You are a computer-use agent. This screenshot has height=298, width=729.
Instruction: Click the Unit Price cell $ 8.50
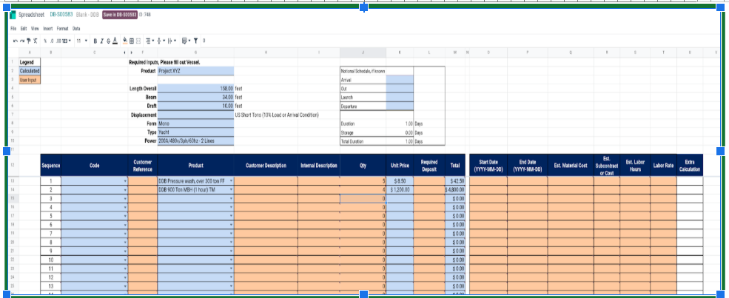(x=400, y=181)
